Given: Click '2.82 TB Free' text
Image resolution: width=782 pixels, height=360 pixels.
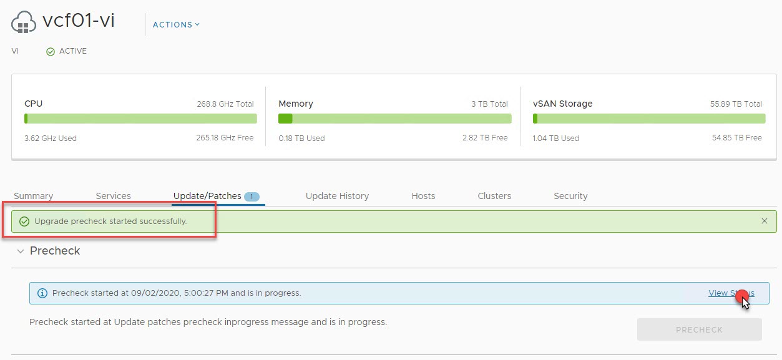Looking at the screenshot, I should pyautogui.click(x=485, y=138).
